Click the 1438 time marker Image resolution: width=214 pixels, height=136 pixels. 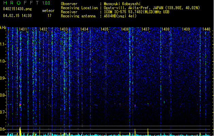click(166, 29)
